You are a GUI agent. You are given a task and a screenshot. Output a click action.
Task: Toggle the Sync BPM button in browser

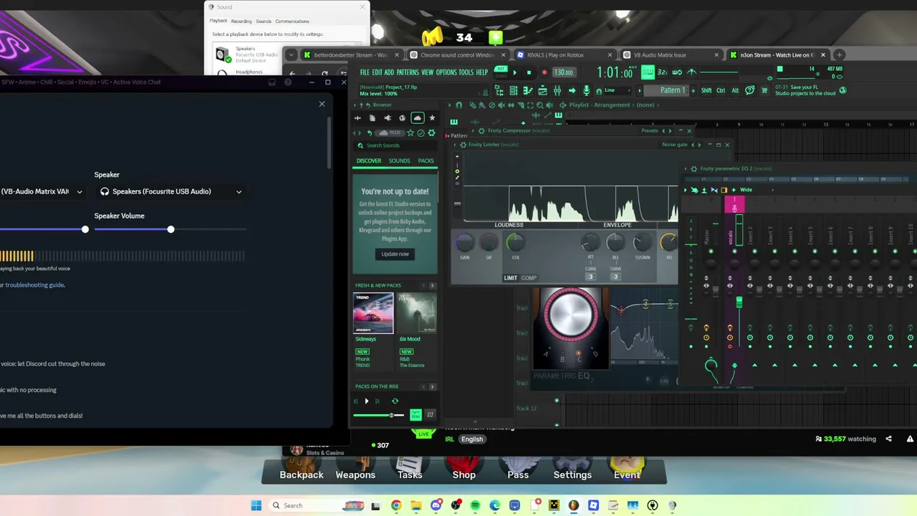coord(416,415)
